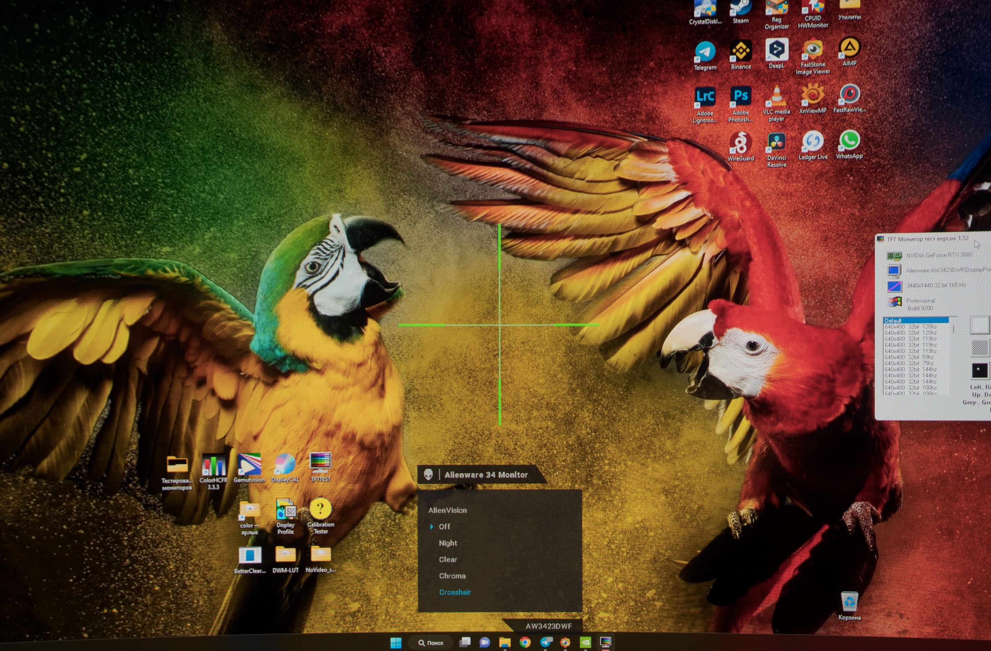Launch Adobe Photoshop from the desktop
Viewport: 991px width, 651px height.
(740, 97)
